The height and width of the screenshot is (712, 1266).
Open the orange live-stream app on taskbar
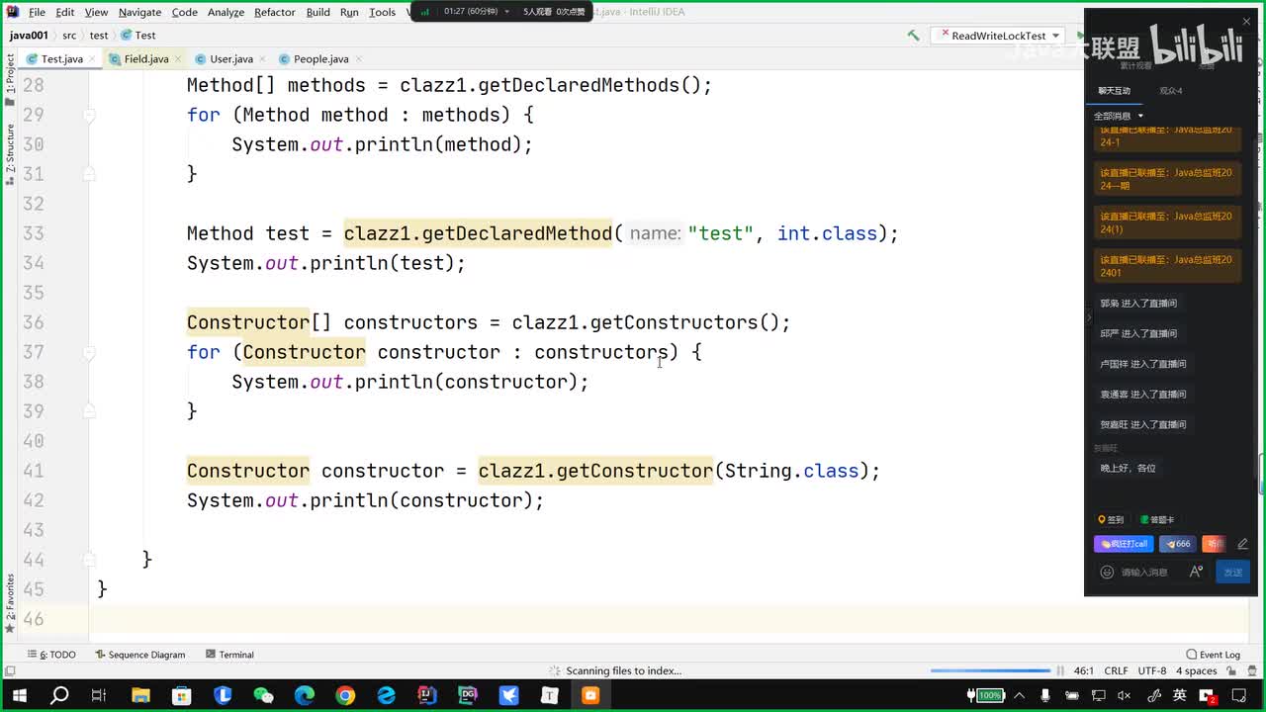pyautogui.click(x=590, y=695)
